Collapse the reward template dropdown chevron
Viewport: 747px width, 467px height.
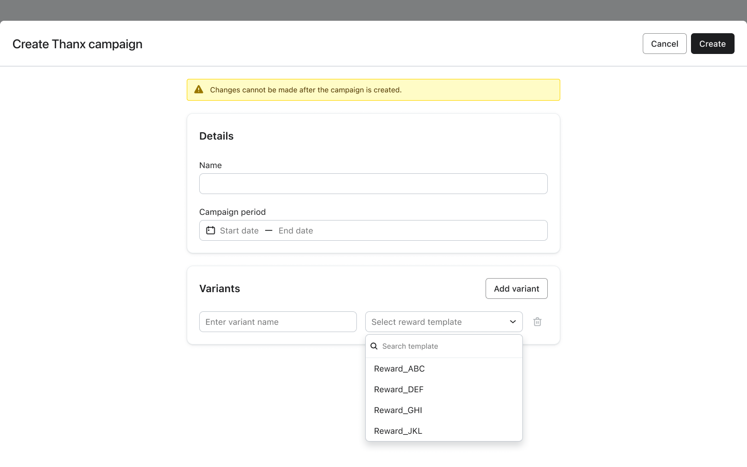513,322
